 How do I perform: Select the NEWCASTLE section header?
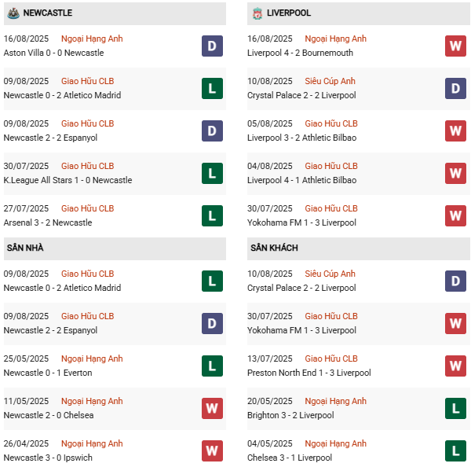coord(48,13)
